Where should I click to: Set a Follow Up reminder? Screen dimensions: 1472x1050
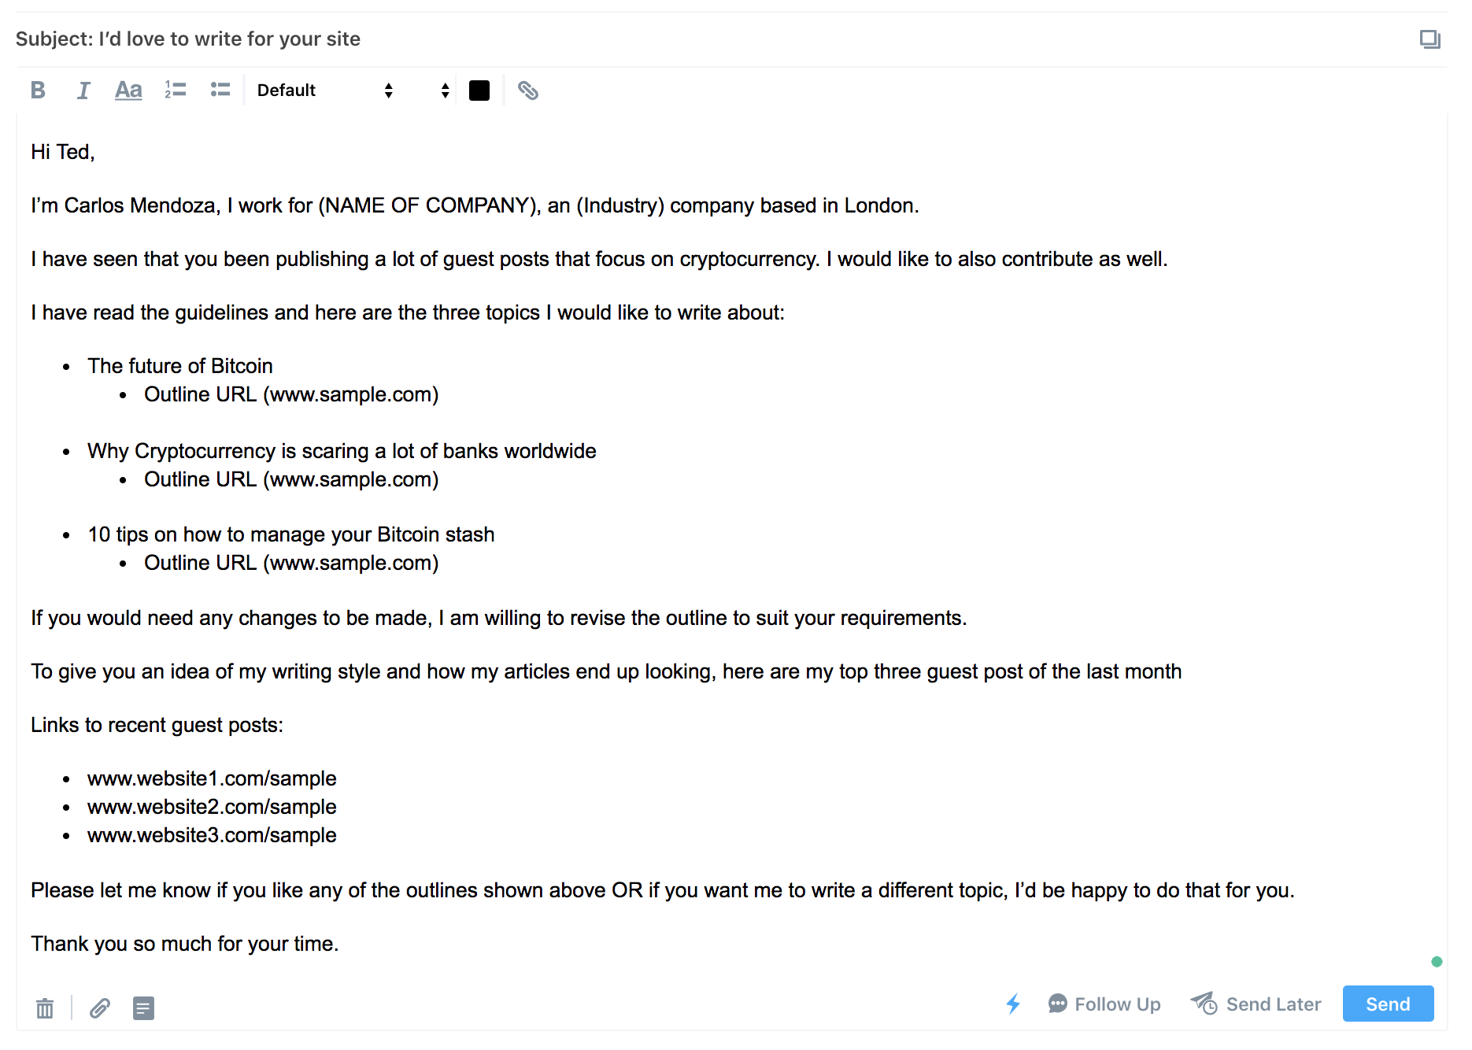(1104, 1004)
